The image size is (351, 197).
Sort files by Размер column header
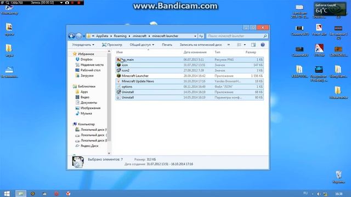coord(251,52)
